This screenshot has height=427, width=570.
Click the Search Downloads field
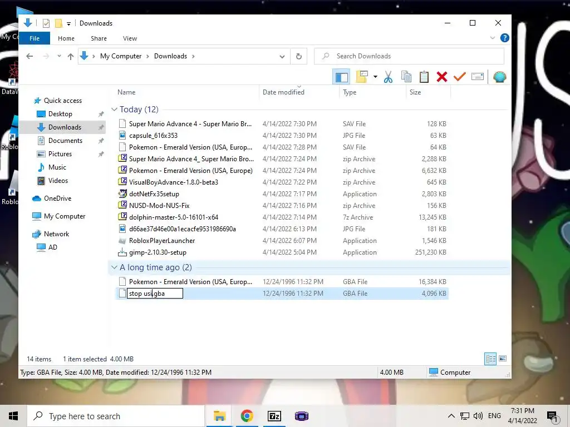point(409,56)
